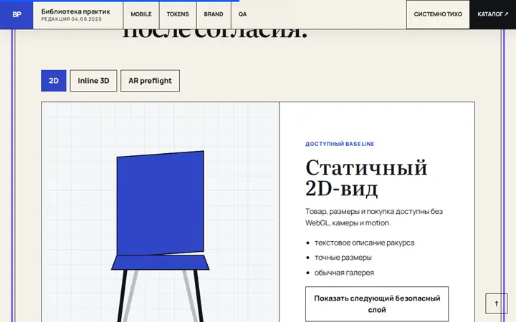The image size is (516, 322).
Task: Click the BP logo in header
Action: click(x=16, y=14)
